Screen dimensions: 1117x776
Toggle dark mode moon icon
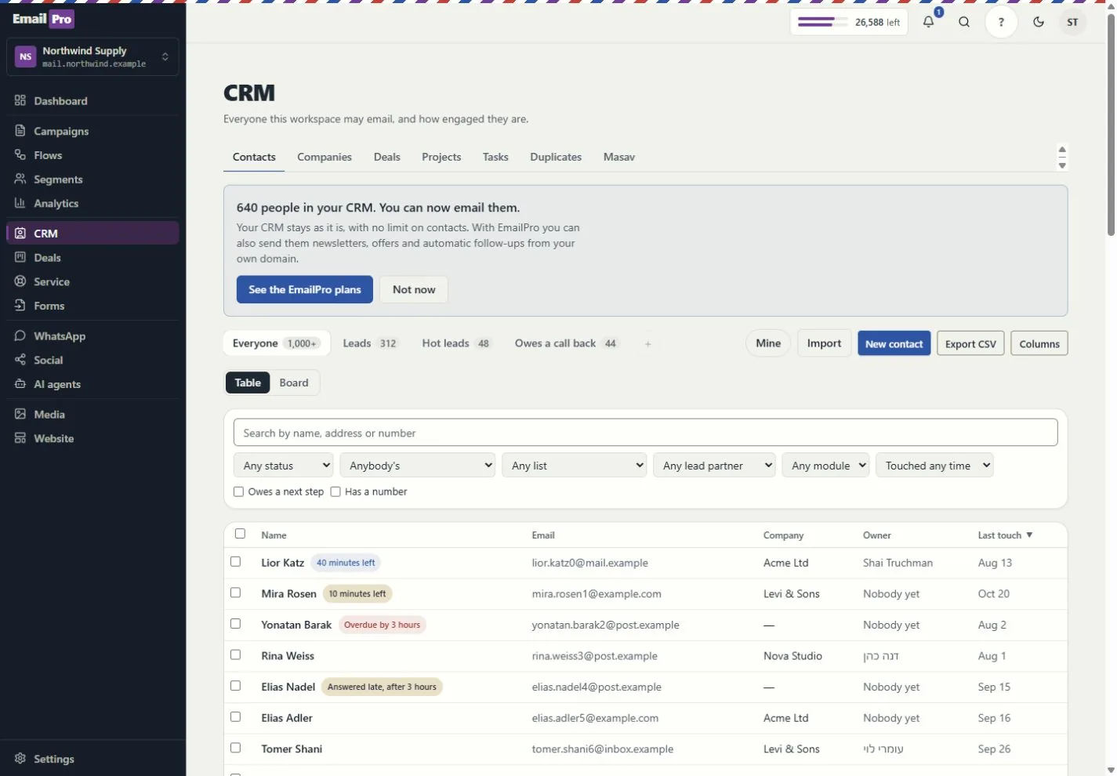tap(1039, 22)
